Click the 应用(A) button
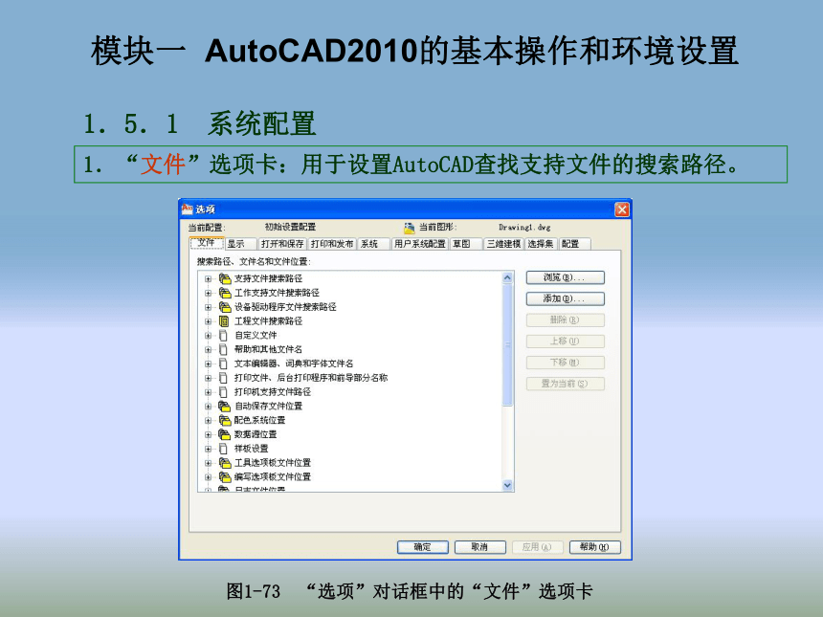 coord(537,547)
